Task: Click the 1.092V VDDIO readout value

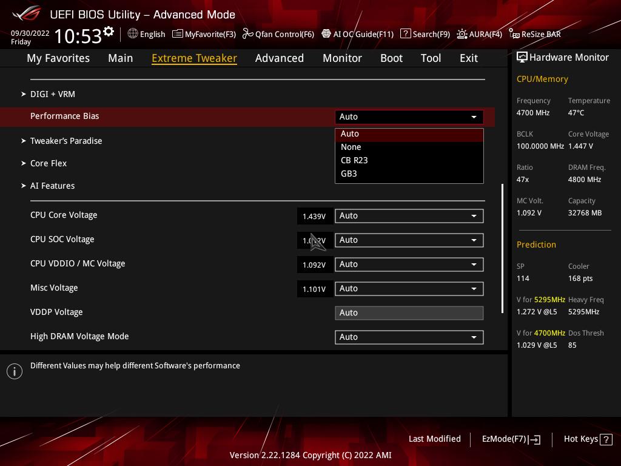Action: (x=314, y=265)
